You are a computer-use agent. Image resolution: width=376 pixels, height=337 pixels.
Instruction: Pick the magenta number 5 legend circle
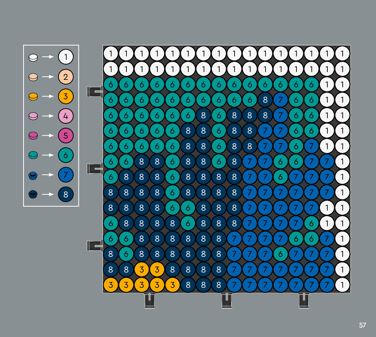[66, 136]
